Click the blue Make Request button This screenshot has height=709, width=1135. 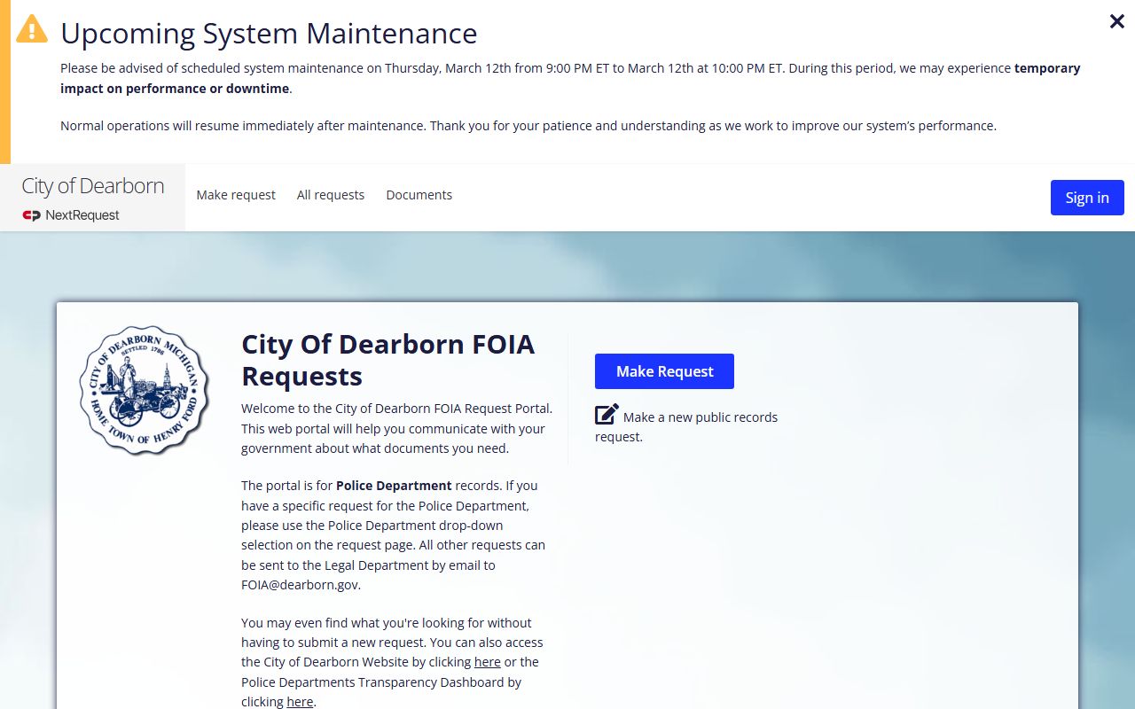664,371
